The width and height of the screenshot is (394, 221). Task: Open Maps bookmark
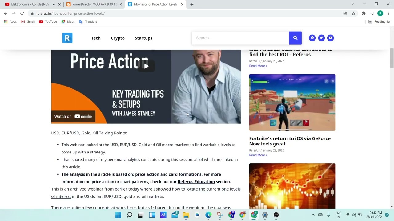(x=68, y=22)
